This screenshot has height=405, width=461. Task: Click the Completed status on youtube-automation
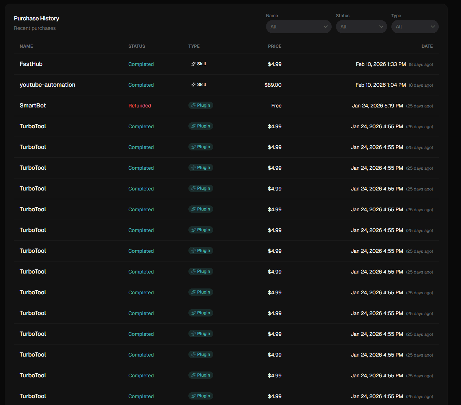click(x=141, y=85)
